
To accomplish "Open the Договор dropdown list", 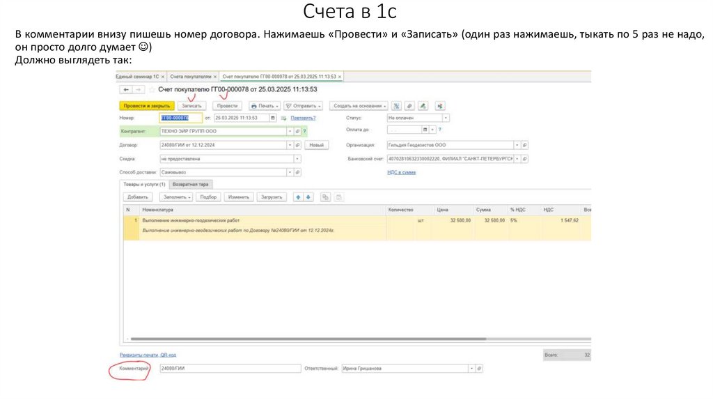I will 290,145.
